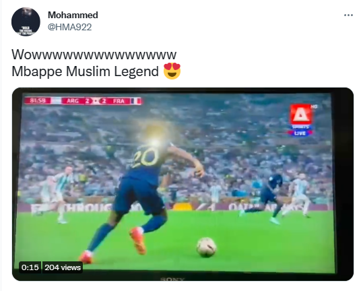Click the number 20 on player's jersey
The width and height of the screenshot is (363, 291).
(145, 158)
